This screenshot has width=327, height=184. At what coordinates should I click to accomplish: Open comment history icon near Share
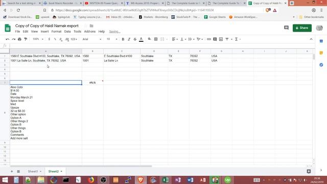click(286, 28)
